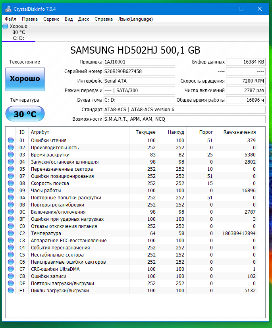Click status orb for Включения/отключения row

(x=11, y=212)
